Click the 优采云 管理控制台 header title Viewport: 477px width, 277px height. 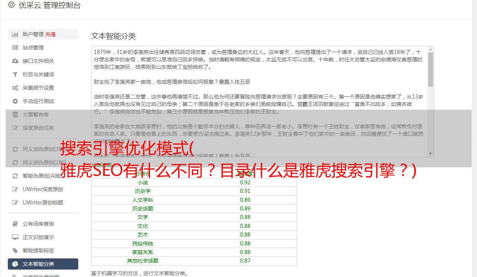tap(50, 5)
